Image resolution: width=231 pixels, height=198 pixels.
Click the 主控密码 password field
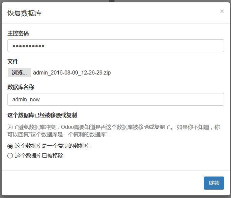tap(116, 46)
